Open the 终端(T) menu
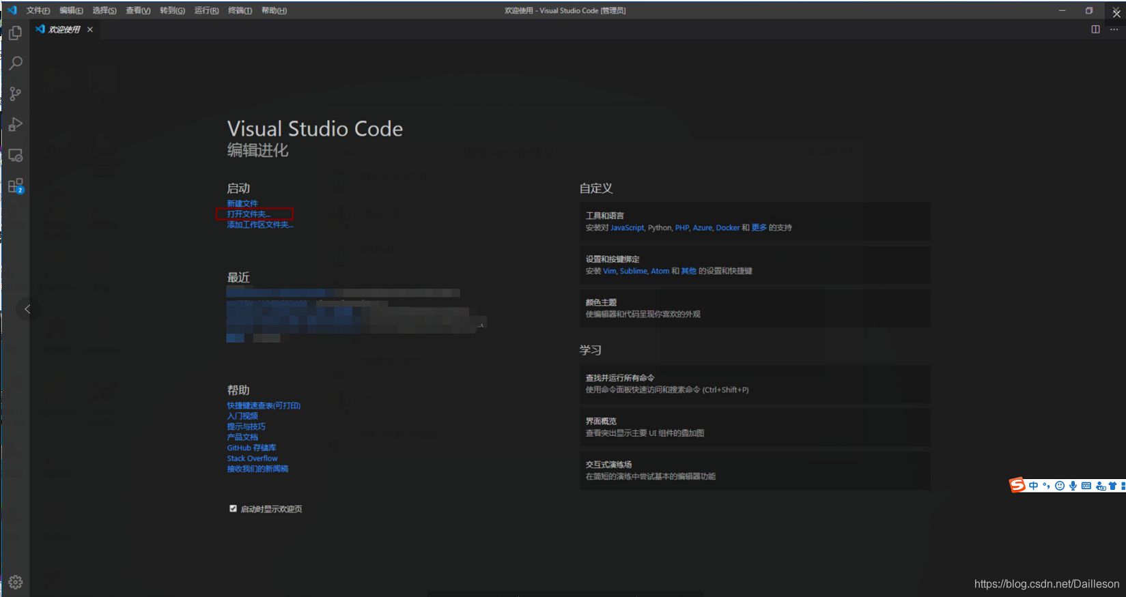The height and width of the screenshot is (597, 1126). click(240, 10)
